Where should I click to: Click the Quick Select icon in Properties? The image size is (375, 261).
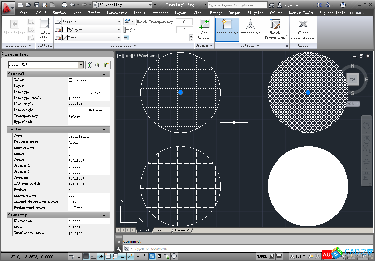pos(106,65)
